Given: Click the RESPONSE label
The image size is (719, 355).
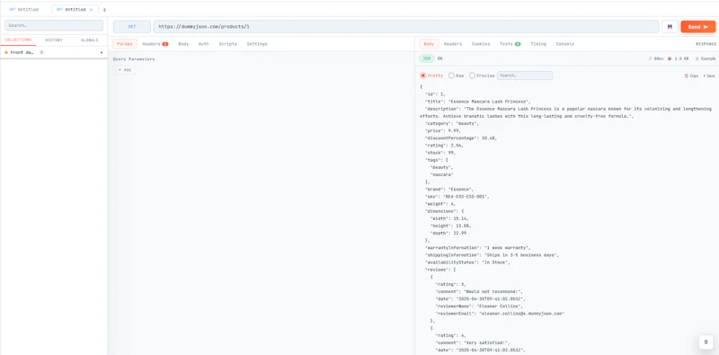Looking at the screenshot, I should 706,44.
